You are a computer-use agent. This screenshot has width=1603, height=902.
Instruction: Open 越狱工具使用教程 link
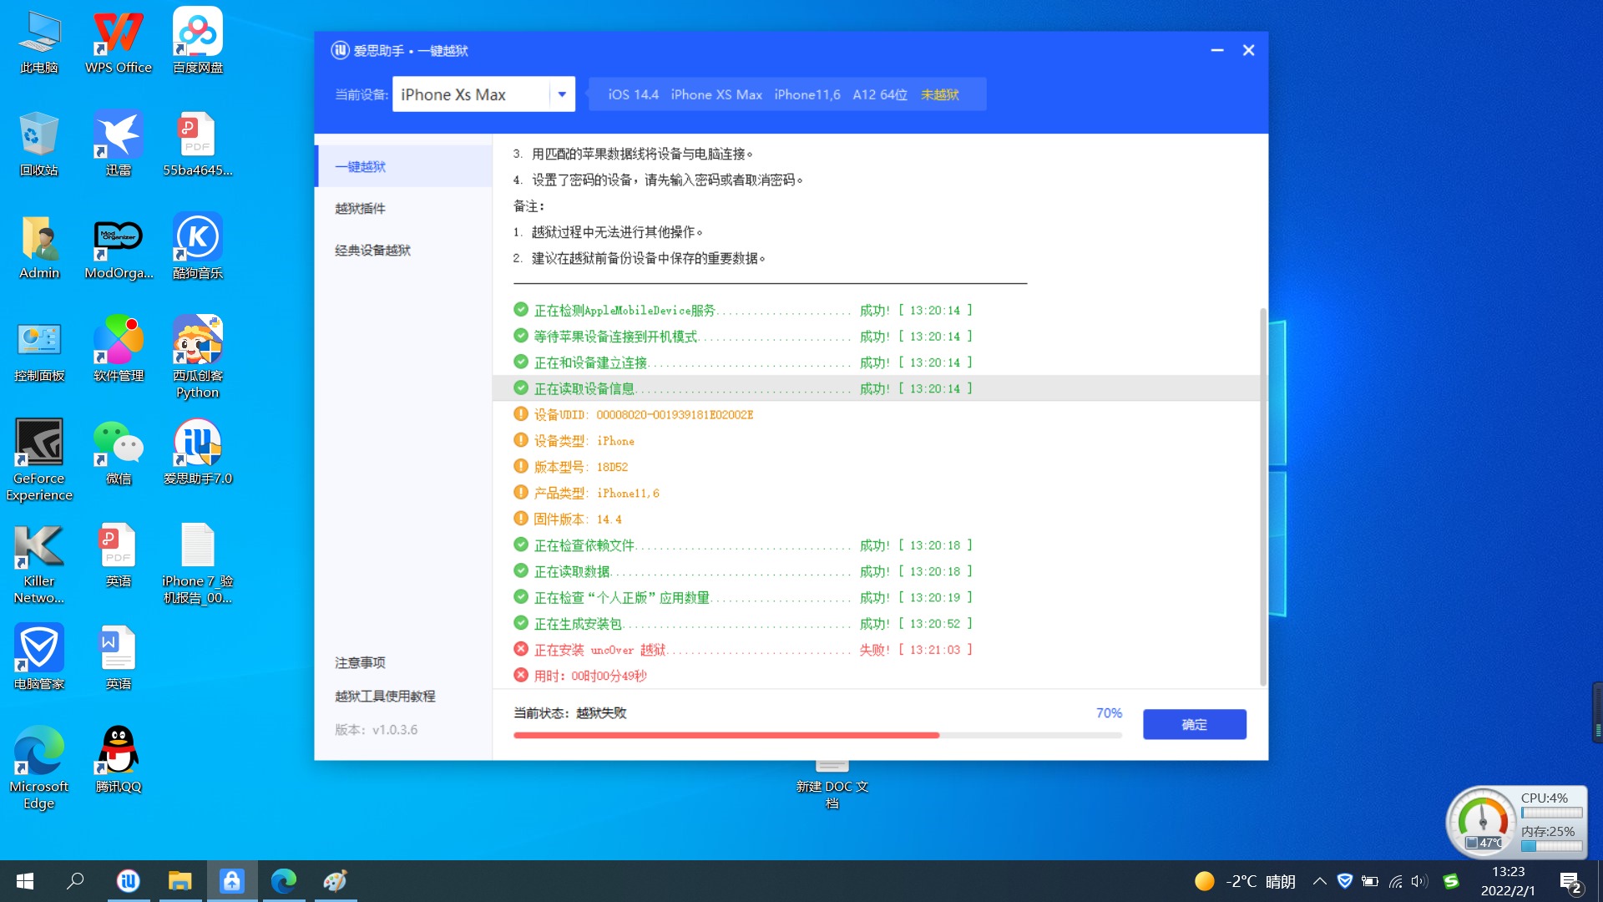point(385,696)
